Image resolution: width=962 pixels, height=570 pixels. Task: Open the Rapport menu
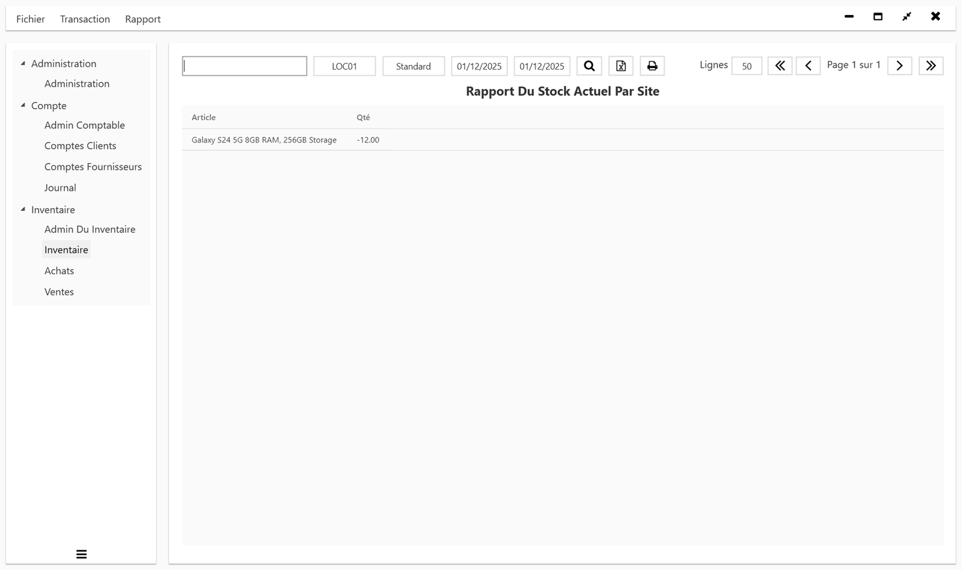[142, 19]
